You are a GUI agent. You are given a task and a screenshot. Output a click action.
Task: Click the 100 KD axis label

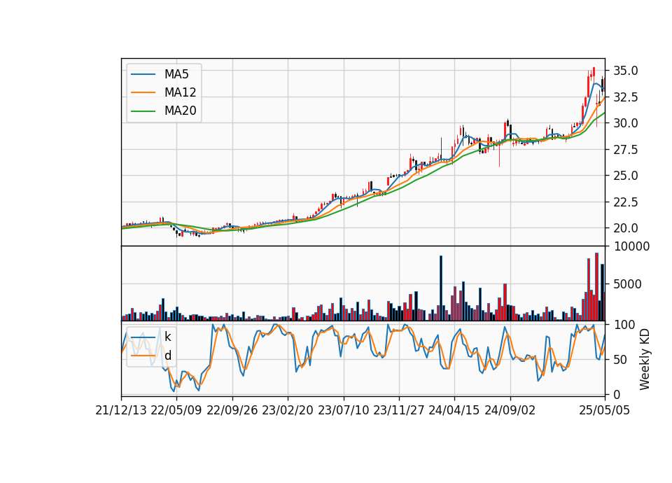pyautogui.click(x=624, y=325)
